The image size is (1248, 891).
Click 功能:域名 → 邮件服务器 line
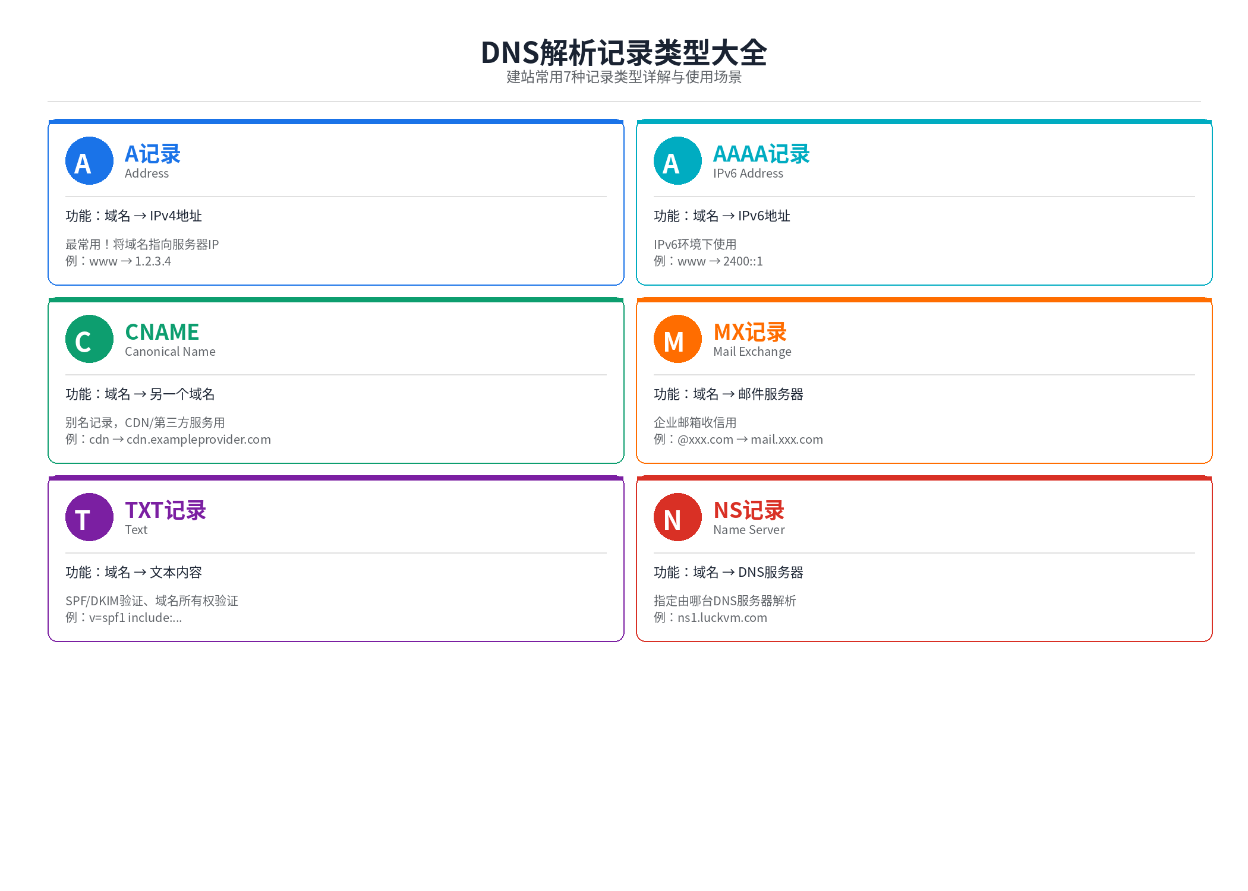pos(729,394)
